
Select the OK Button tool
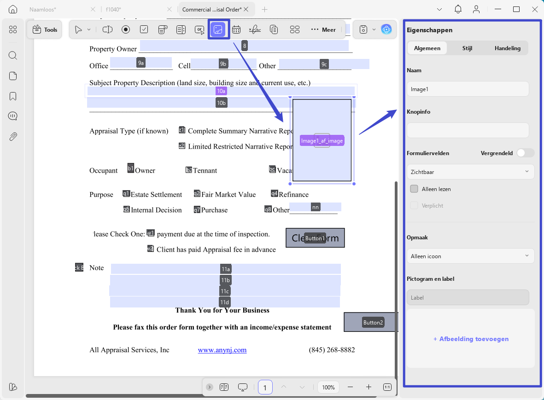coord(199,30)
